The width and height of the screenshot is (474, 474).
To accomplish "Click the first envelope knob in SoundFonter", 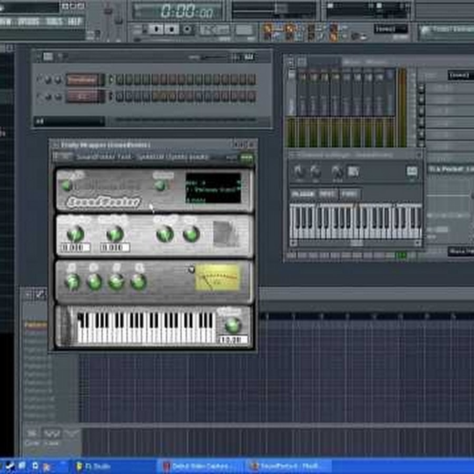I will point(73,282).
